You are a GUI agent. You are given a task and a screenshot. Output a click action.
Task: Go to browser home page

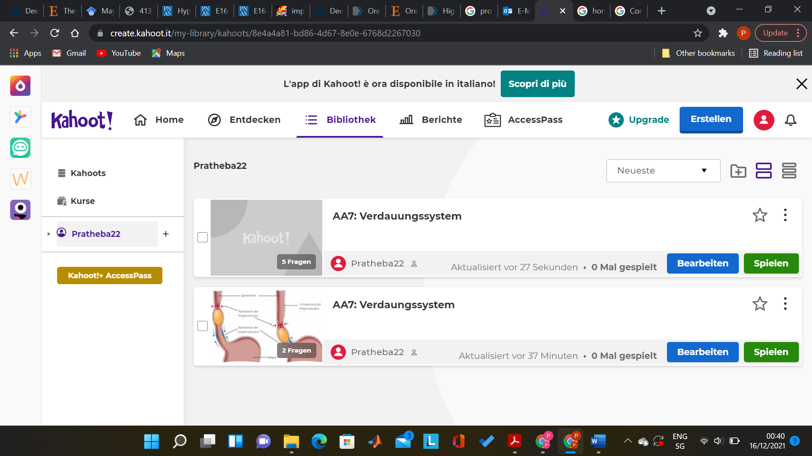pos(75,33)
